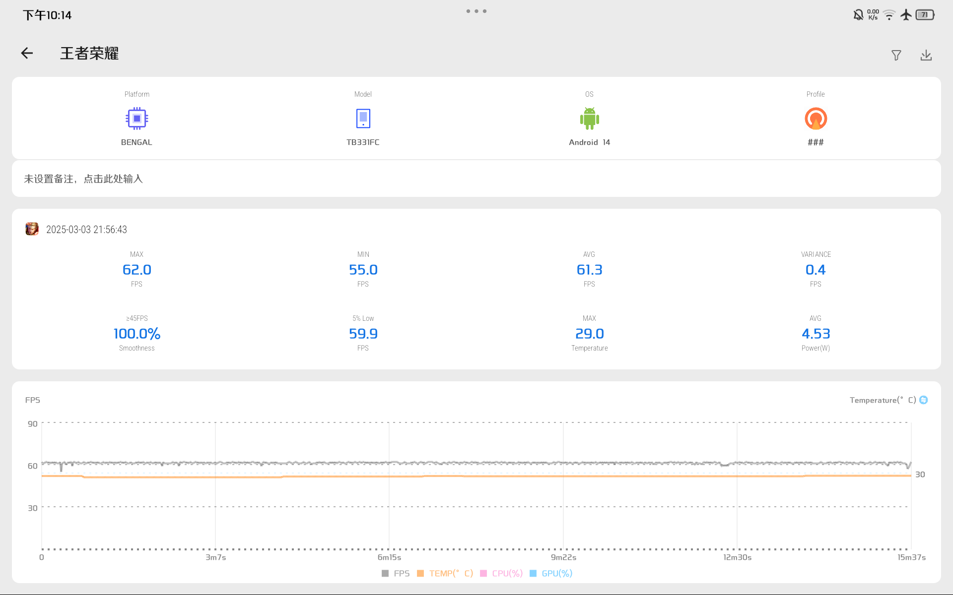Click the FPS chart title label
Viewport: 953px width, 595px height.
[x=33, y=400]
